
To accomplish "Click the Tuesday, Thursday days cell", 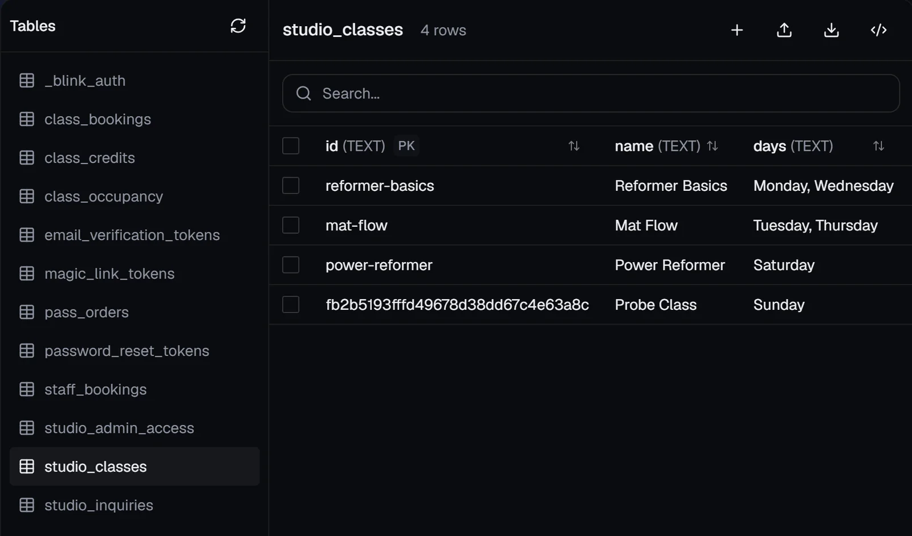I will pyautogui.click(x=815, y=226).
